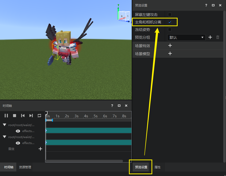Toggle loop playback in the timeline

click(39, 116)
